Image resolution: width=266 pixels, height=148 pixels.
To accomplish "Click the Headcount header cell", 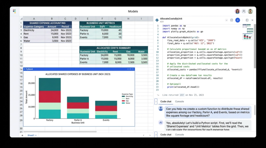I will tap(115, 27).
